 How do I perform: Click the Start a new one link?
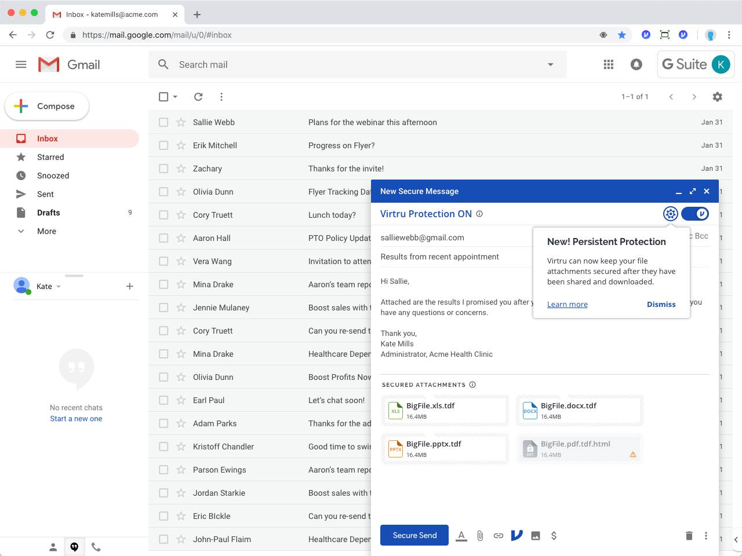coord(76,419)
